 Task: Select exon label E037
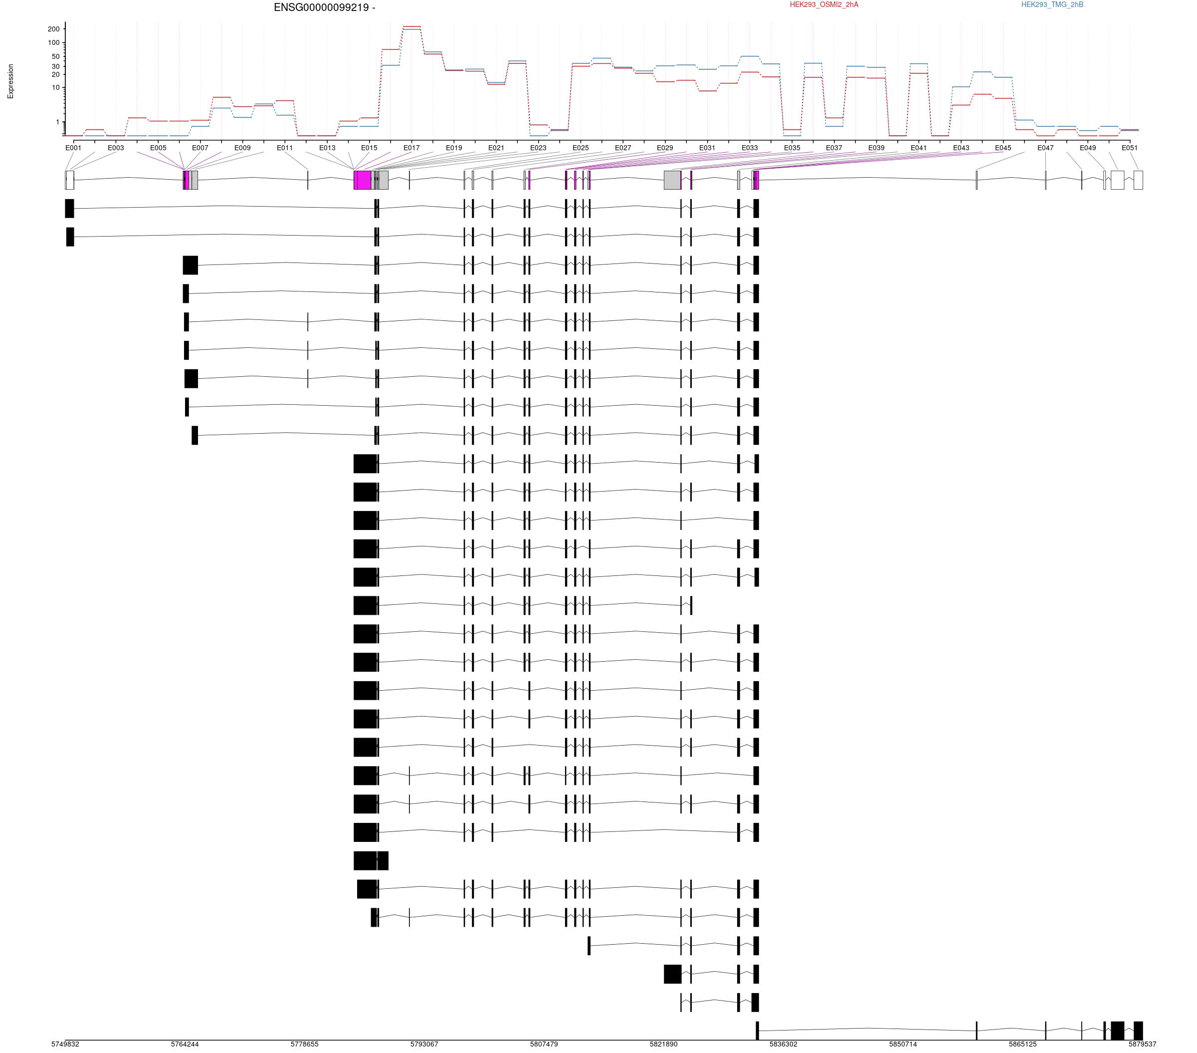coord(834,148)
